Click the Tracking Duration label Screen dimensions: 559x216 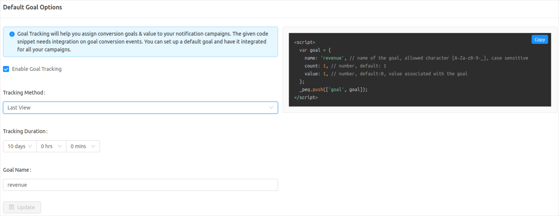click(x=25, y=131)
